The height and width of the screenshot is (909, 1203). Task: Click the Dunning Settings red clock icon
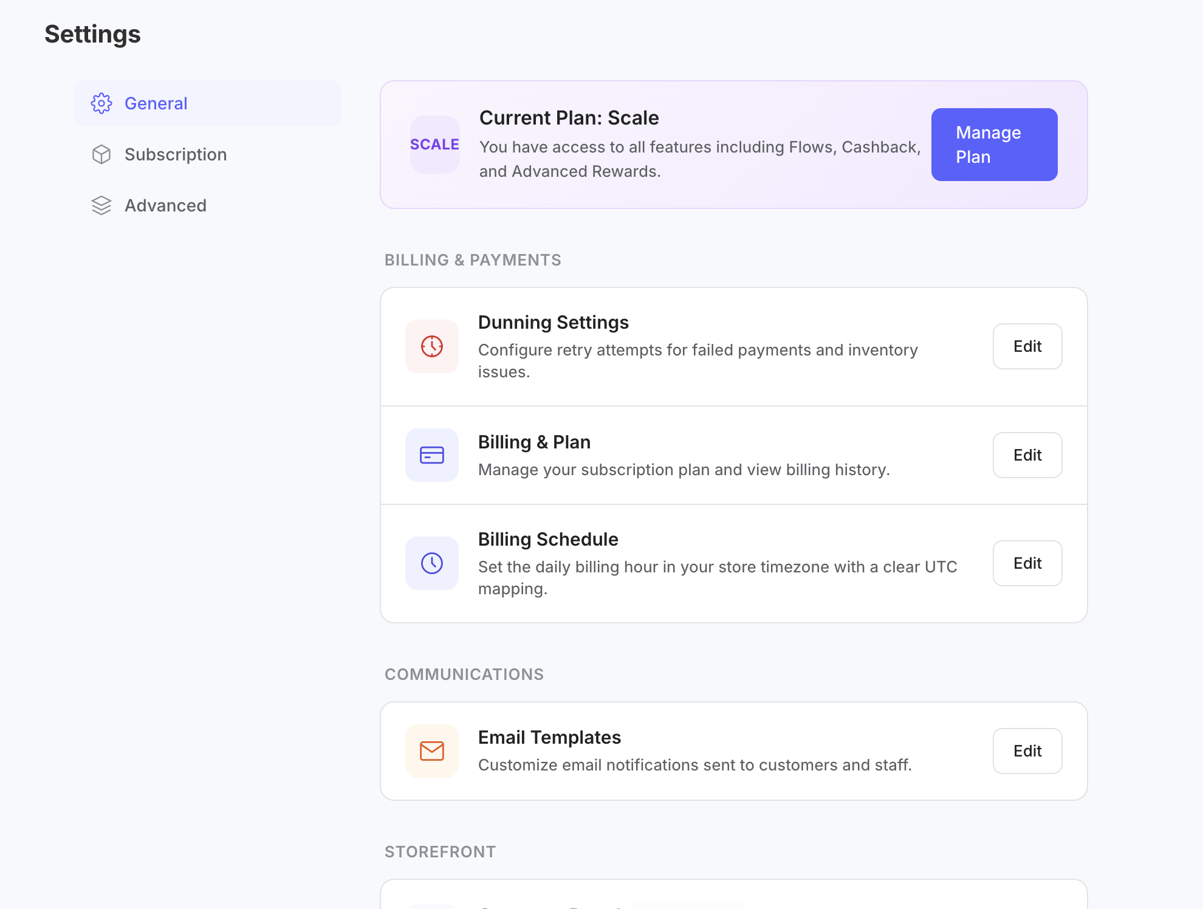(x=432, y=346)
